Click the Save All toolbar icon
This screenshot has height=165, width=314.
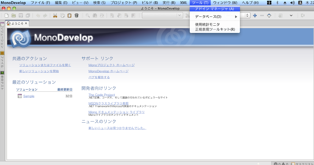click(28, 15)
